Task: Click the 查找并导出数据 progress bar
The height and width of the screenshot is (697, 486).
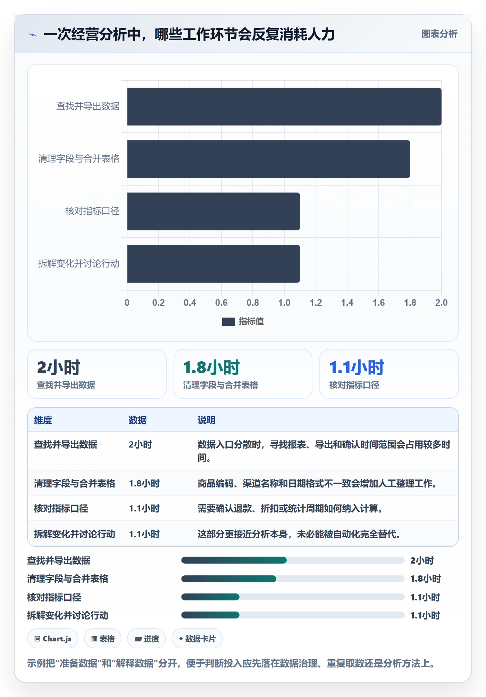Action: (293, 560)
